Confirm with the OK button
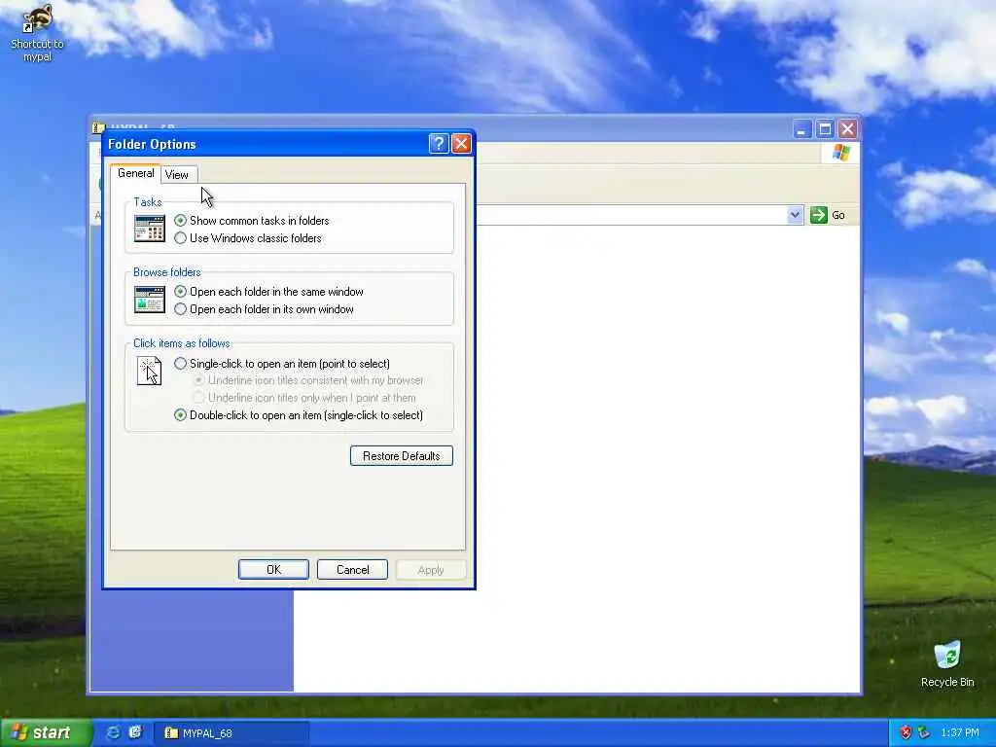This screenshot has height=747, width=996. 273,570
